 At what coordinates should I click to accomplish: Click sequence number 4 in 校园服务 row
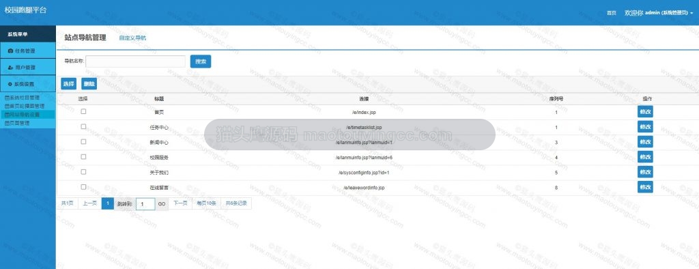click(x=556, y=158)
